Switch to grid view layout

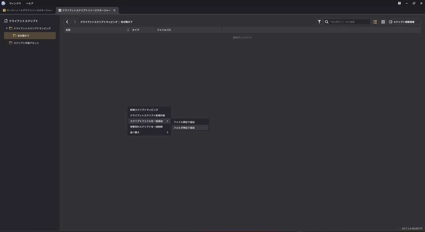point(383,22)
